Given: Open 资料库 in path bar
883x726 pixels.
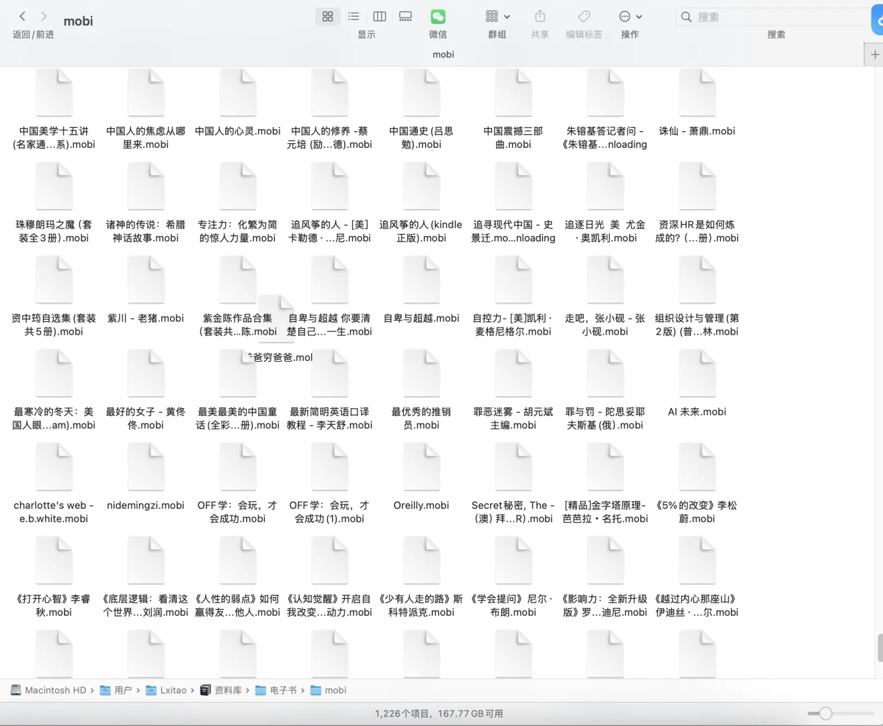Looking at the screenshot, I should [x=221, y=690].
